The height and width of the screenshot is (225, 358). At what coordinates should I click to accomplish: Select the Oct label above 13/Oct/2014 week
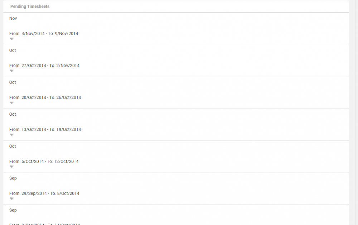tap(13, 114)
